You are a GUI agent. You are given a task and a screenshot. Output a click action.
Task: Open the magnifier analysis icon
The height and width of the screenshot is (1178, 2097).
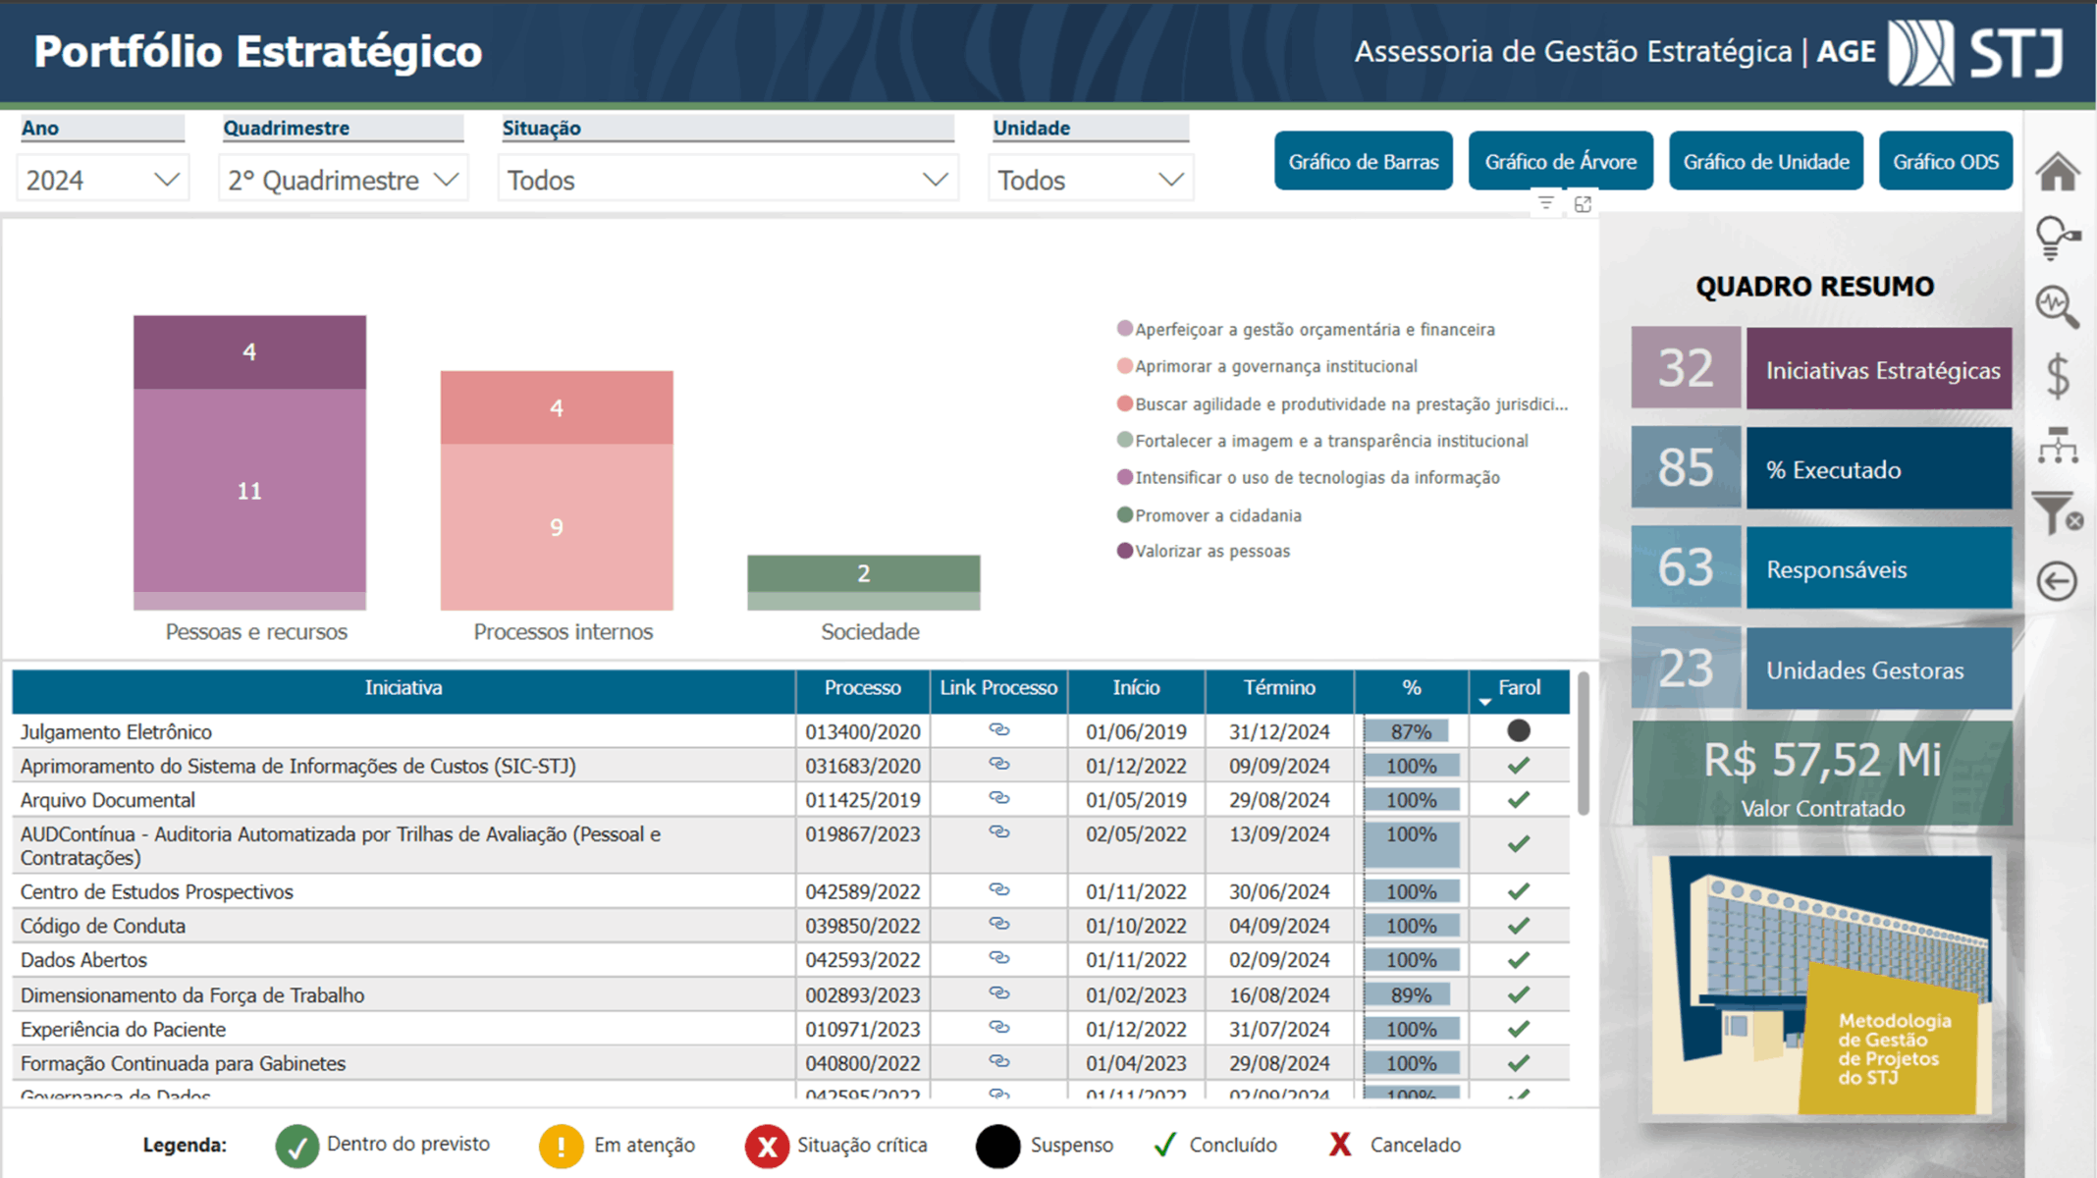click(x=2057, y=306)
